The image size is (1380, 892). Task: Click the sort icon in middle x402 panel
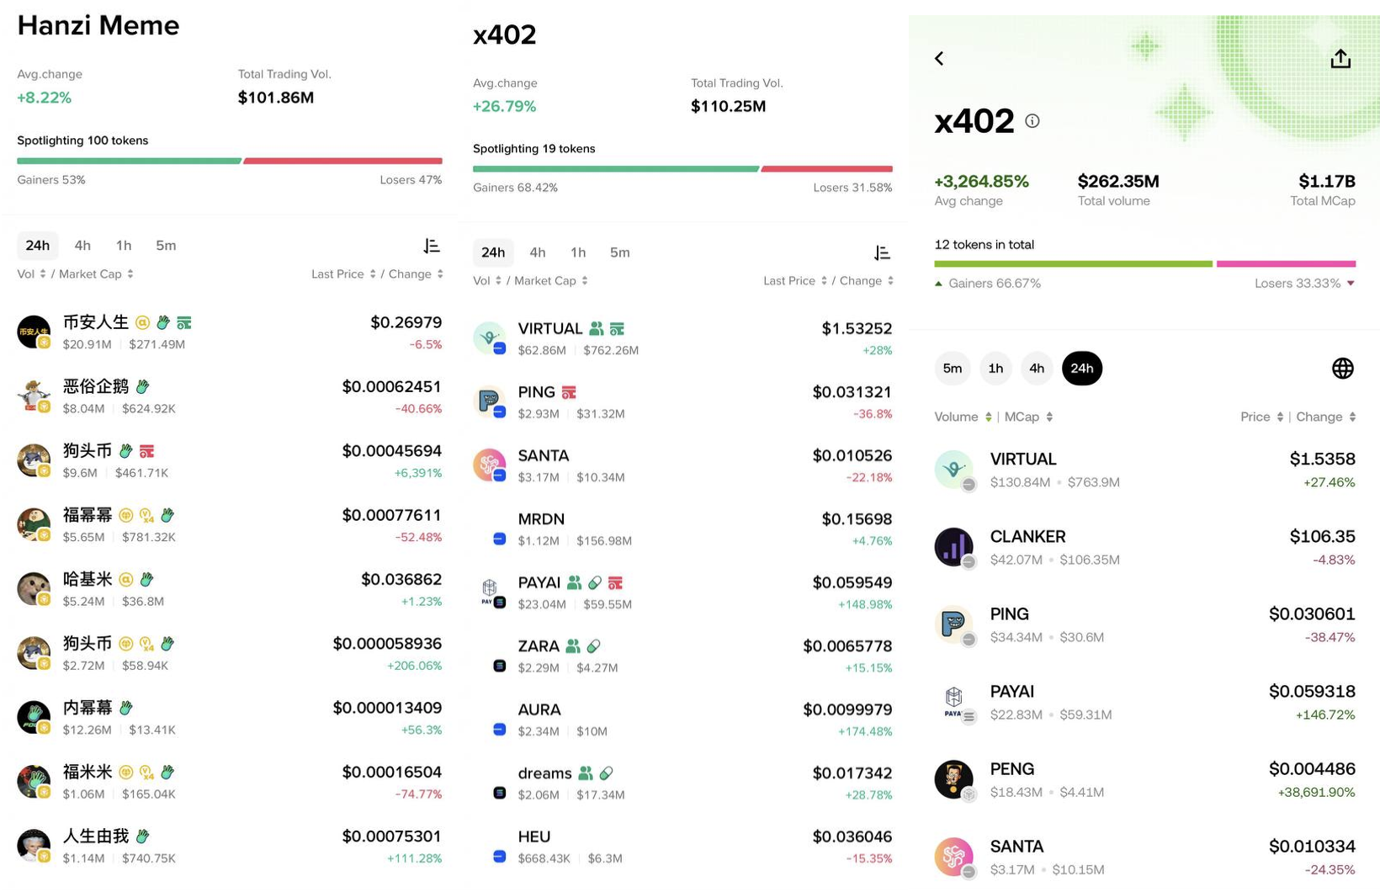pos(882,252)
